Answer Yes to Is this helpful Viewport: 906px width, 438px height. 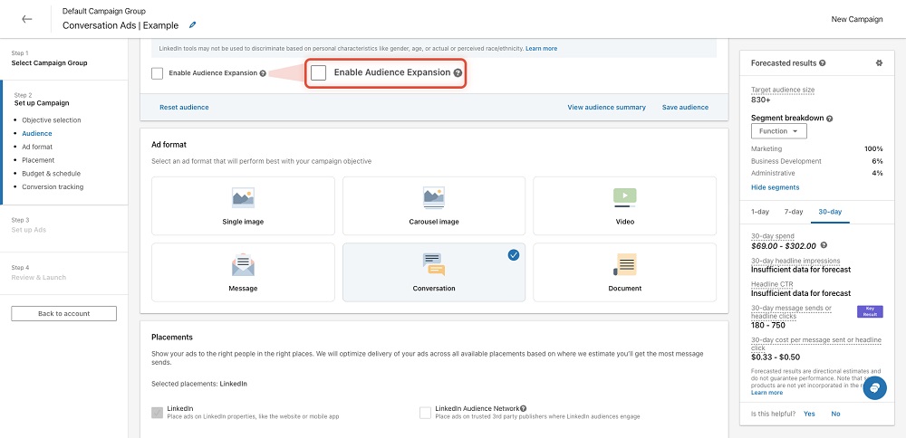click(x=809, y=414)
